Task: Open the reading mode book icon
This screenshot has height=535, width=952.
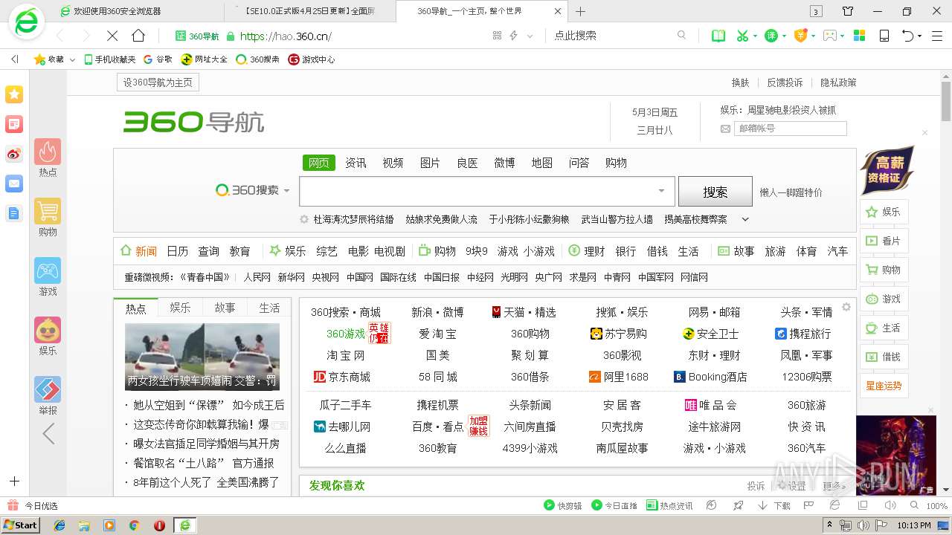Action: (718, 36)
